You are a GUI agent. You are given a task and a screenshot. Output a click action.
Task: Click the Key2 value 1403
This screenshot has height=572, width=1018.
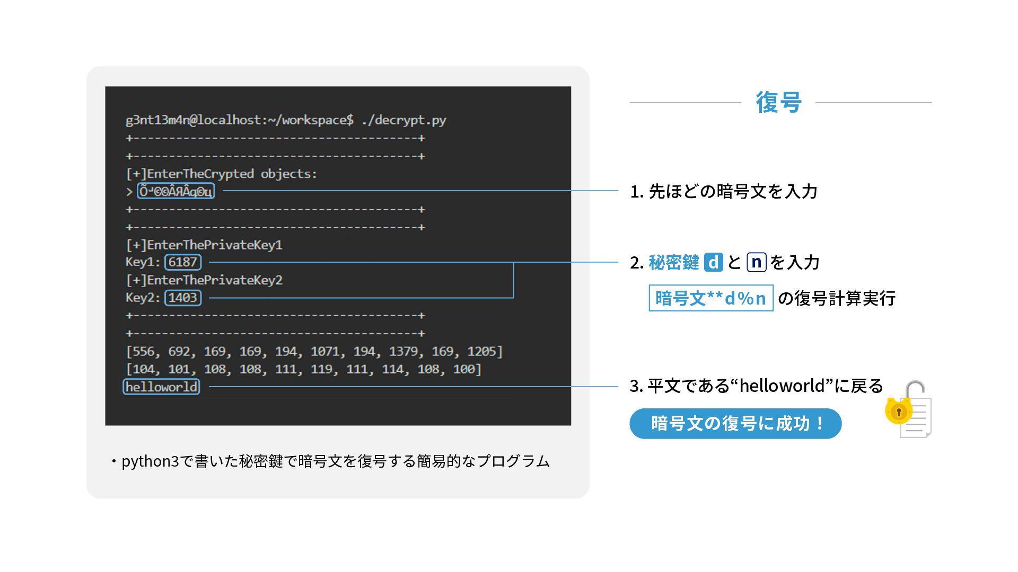point(183,298)
